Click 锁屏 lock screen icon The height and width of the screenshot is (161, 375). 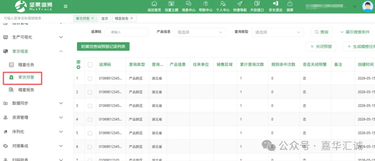tap(290, 3)
